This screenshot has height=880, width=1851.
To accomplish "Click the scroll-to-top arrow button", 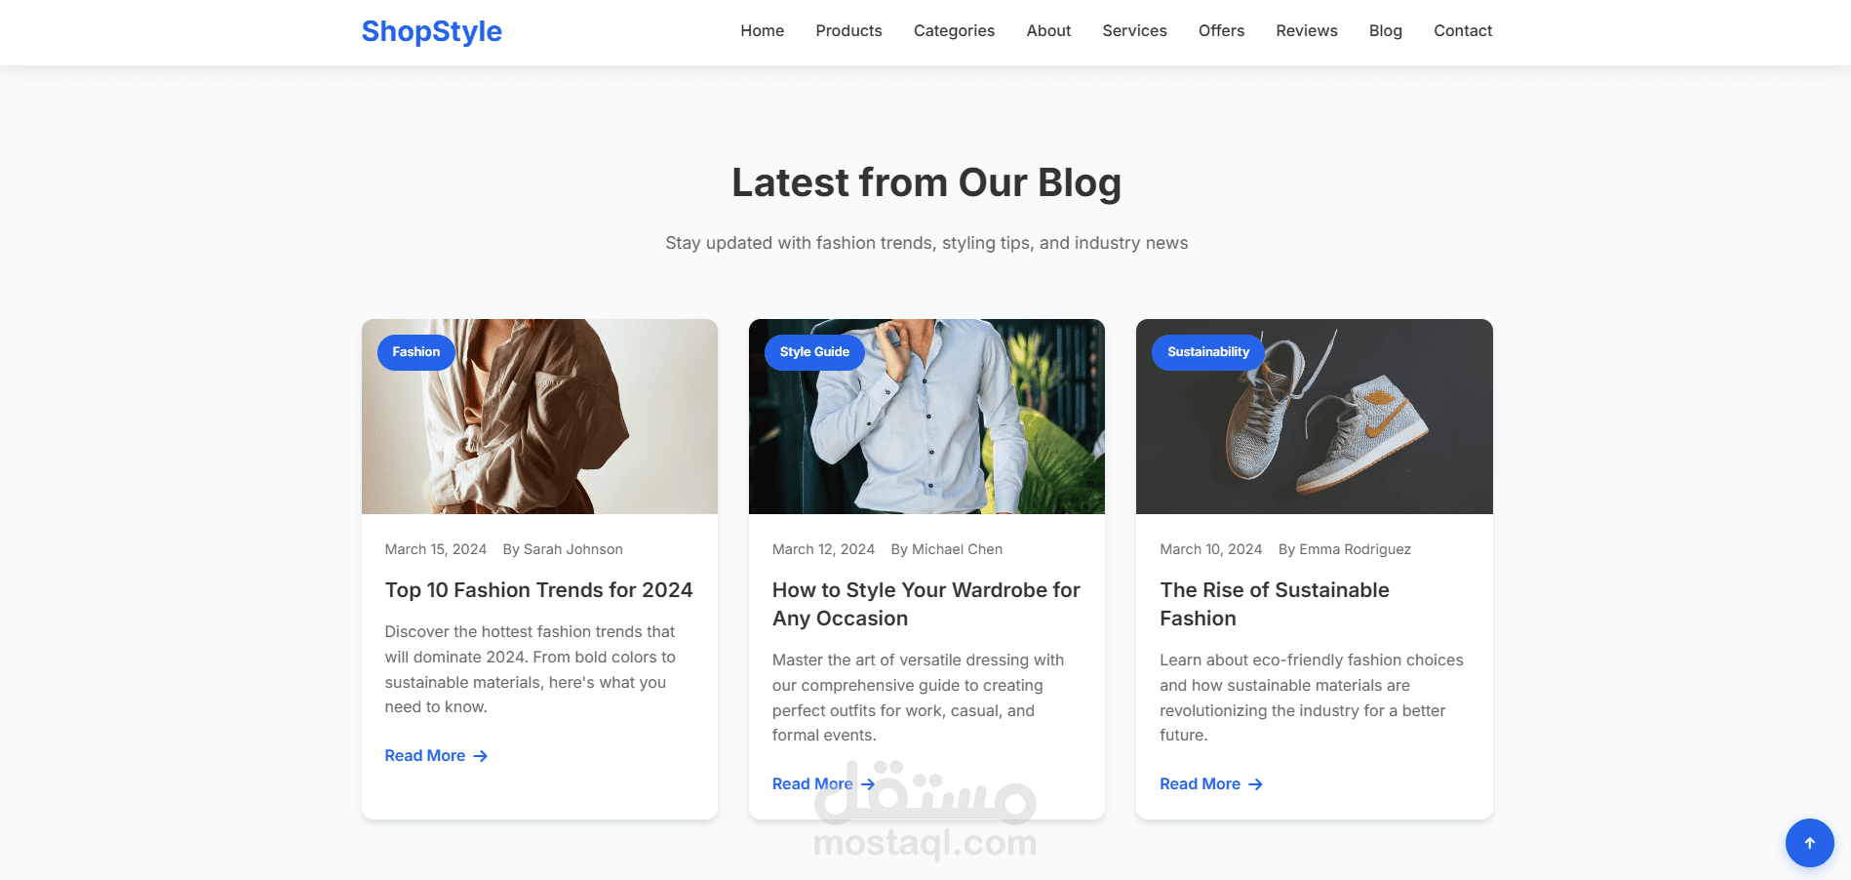I will [1809, 843].
